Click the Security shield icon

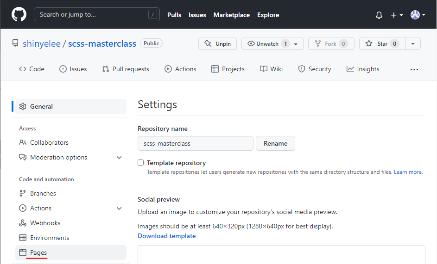(302, 69)
